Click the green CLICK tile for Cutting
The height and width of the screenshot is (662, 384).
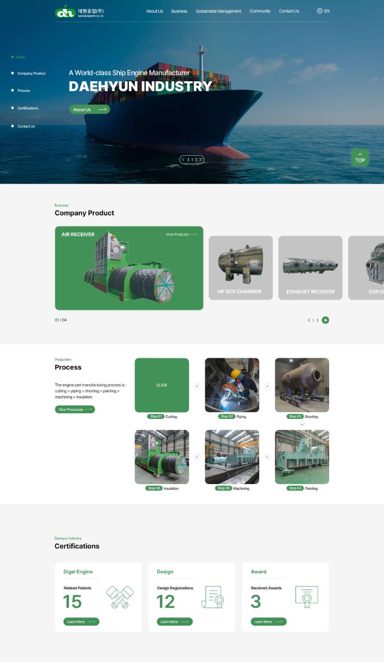click(x=162, y=385)
